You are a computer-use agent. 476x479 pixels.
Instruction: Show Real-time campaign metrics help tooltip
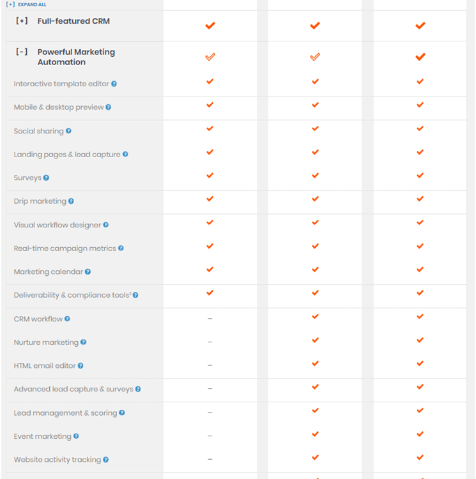(x=121, y=248)
